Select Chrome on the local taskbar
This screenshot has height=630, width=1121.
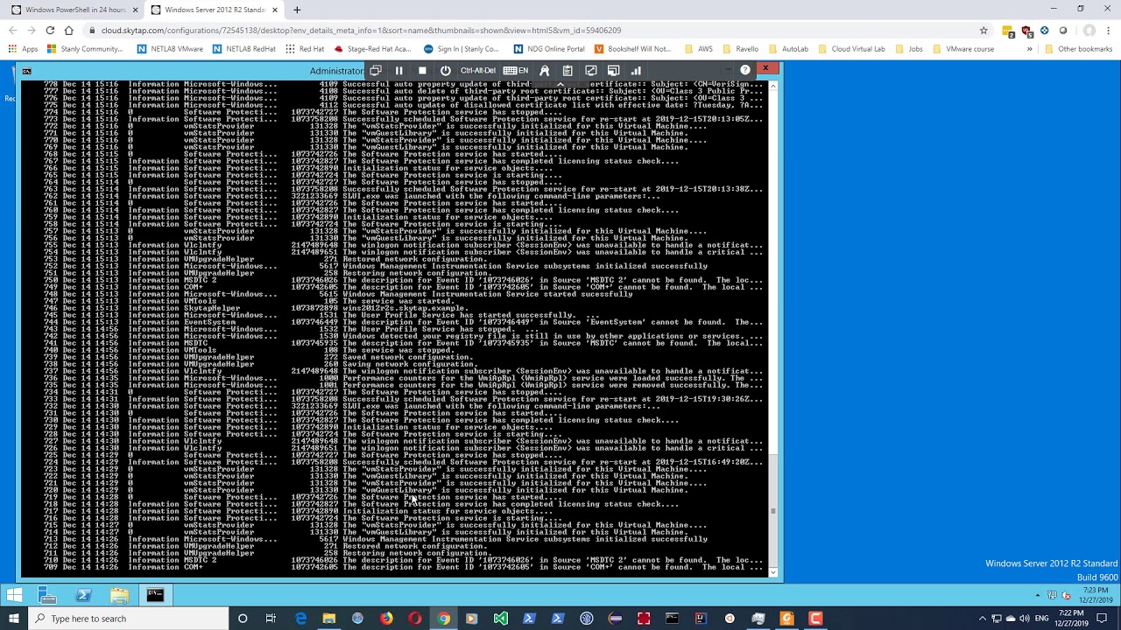click(444, 619)
